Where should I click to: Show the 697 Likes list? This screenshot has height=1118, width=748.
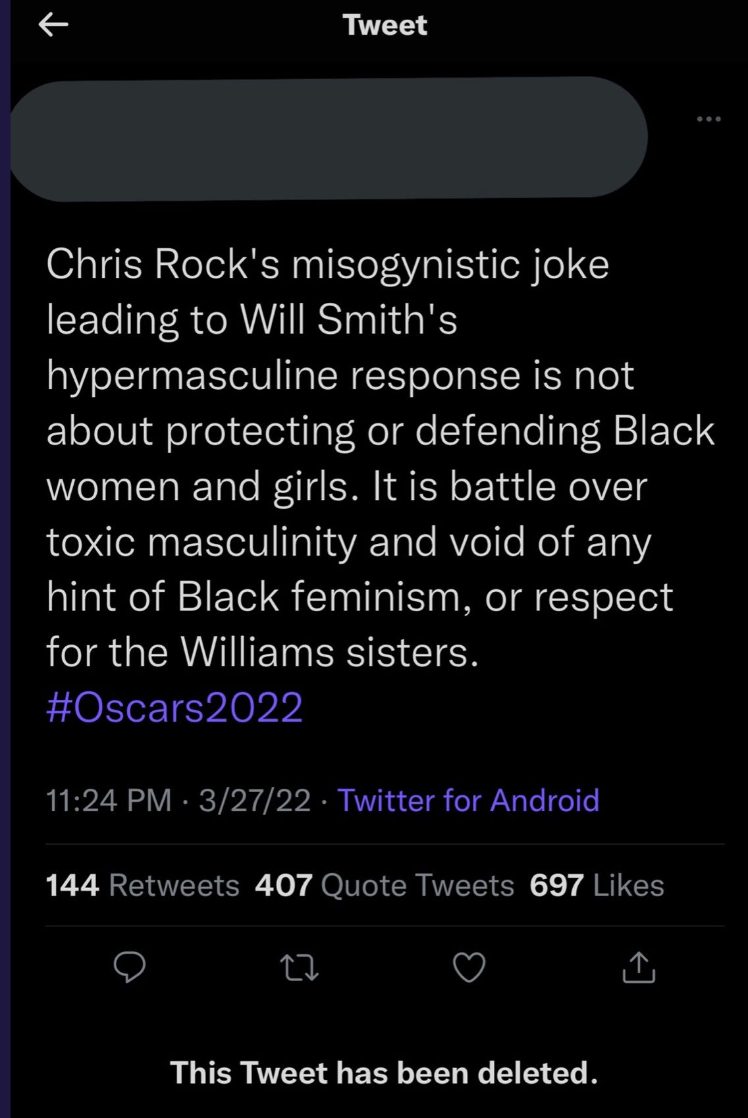(x=597, y=886)
